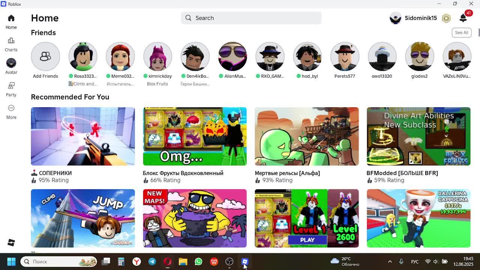Image resolution: width=480 pixels, height=270 pixels.
Task: Open OBS Studio from the taskbar
Action: pos(229,261)
